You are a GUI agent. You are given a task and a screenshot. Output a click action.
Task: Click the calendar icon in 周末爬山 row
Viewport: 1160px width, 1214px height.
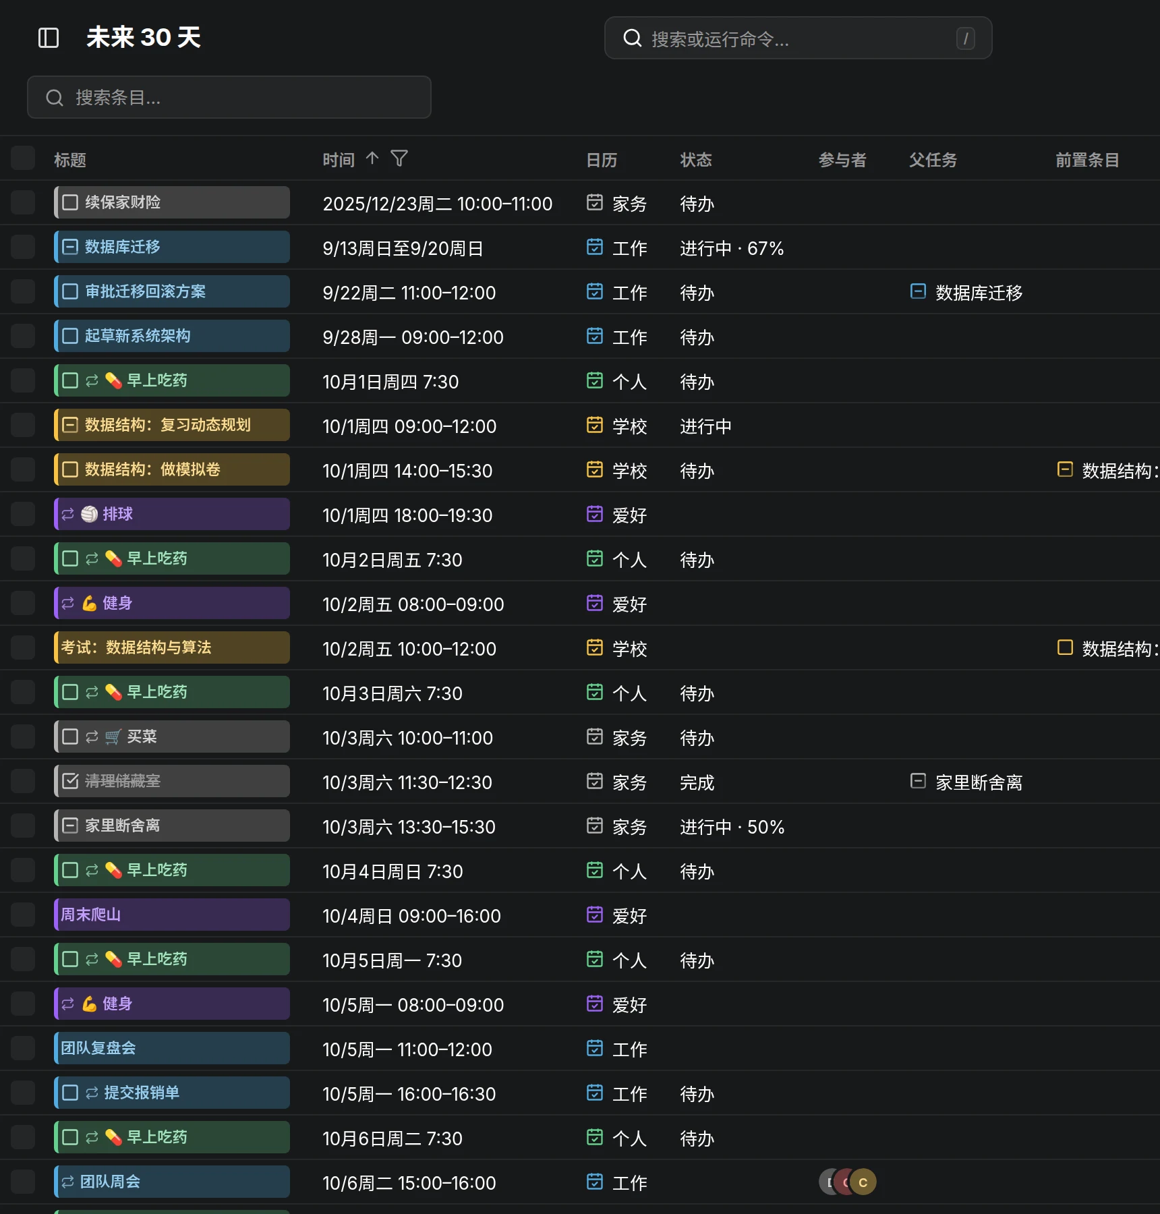pyautogui.click(x=595, y=915)
